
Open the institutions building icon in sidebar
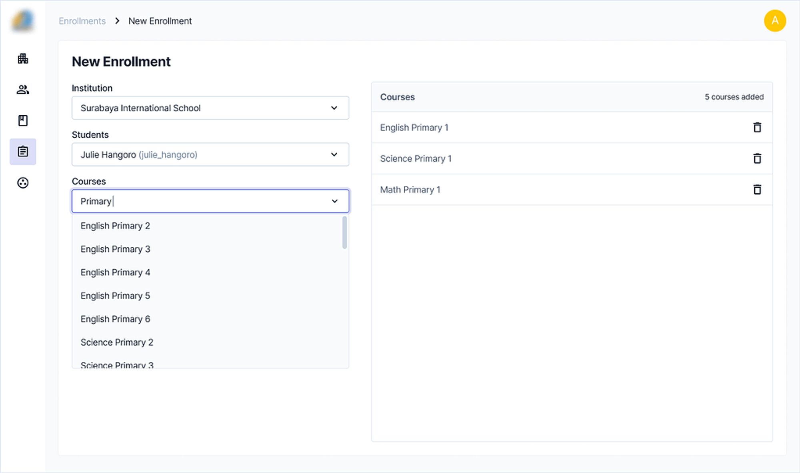pos(23,58)
